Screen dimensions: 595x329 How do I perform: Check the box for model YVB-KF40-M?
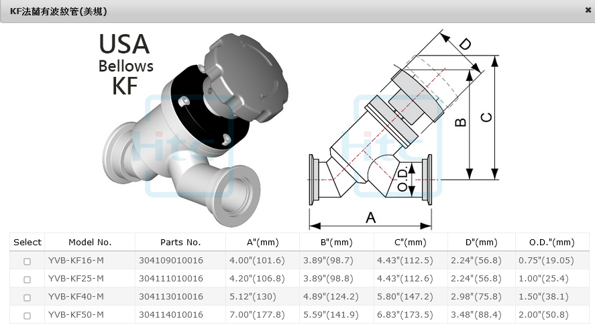(x=27, y=298)
